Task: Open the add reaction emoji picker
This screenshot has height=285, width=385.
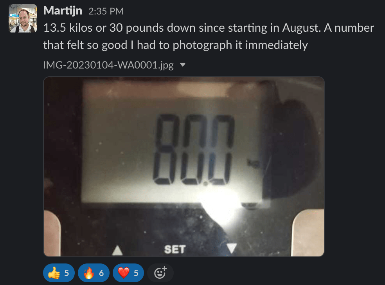Action: pos(160,273)
